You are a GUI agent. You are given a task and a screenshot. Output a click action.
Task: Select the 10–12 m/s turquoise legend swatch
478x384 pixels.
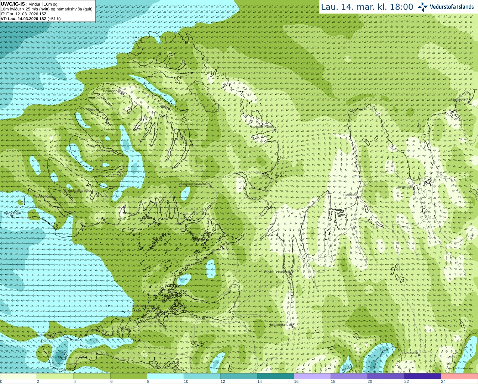[202, 376]
